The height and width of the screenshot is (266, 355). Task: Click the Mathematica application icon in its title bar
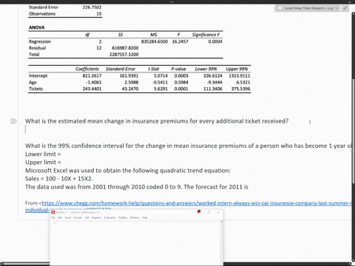pos(53,212)
